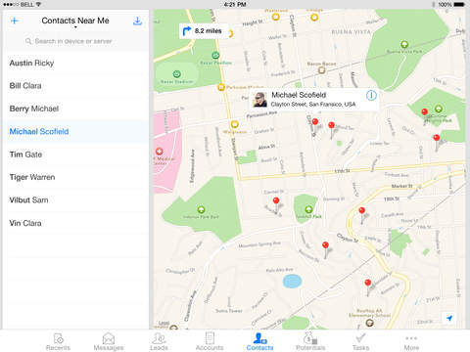Tap the Interior Park Belt green marker
This screenshot has width=470, height=352.
(x=201, y=209)
